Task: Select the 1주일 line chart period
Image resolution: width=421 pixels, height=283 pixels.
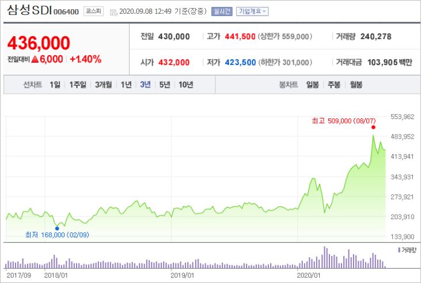Action: coord(78,85)
